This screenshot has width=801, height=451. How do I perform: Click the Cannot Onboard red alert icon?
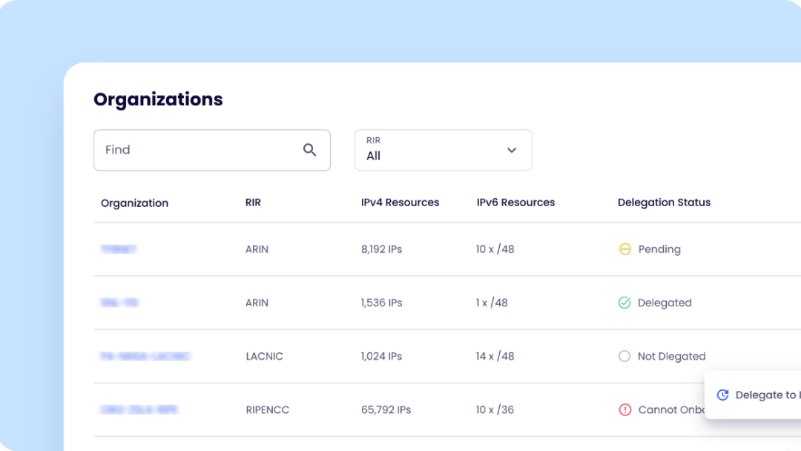pos(624,409)
